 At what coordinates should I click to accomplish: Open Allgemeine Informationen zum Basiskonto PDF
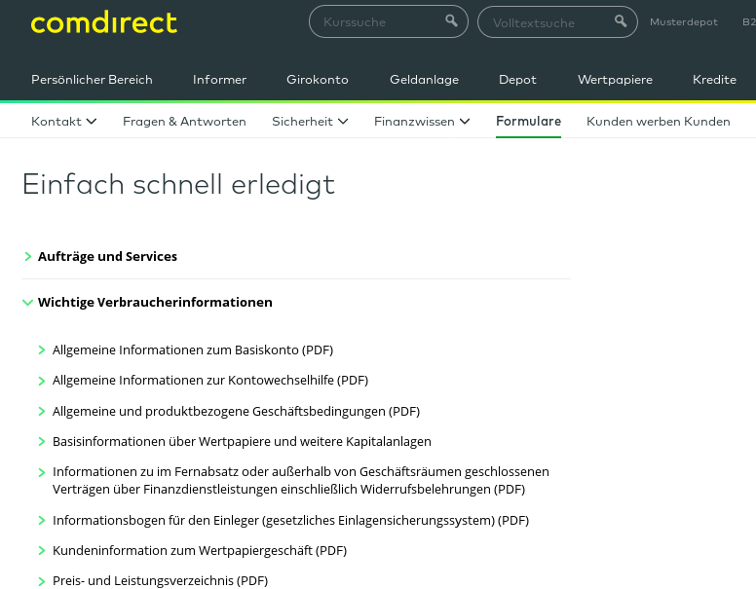(x=192, y=350)
